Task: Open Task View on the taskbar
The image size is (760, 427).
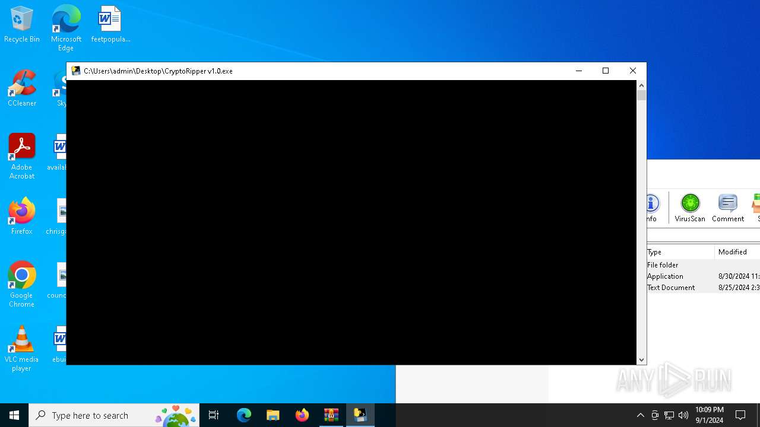Action: click(x=214, y=415)
